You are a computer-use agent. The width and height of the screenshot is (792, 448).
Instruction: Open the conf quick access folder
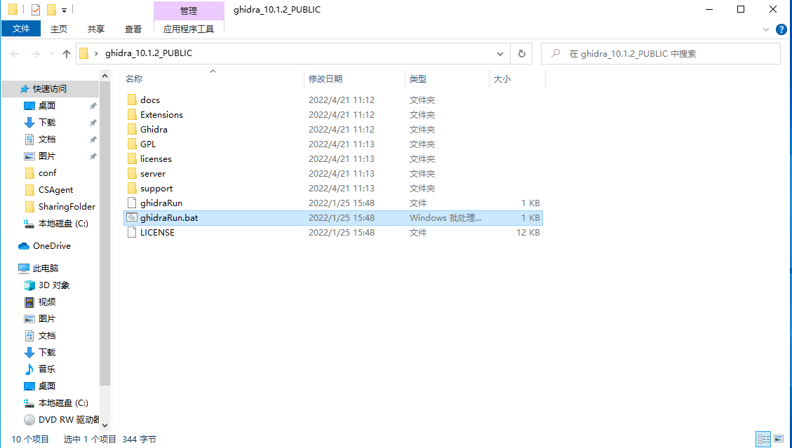coord(41,173)
